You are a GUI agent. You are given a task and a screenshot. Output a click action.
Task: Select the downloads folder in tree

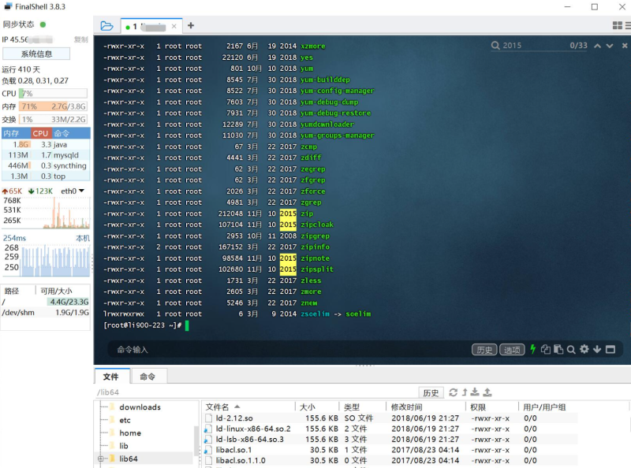coord(140,407)
